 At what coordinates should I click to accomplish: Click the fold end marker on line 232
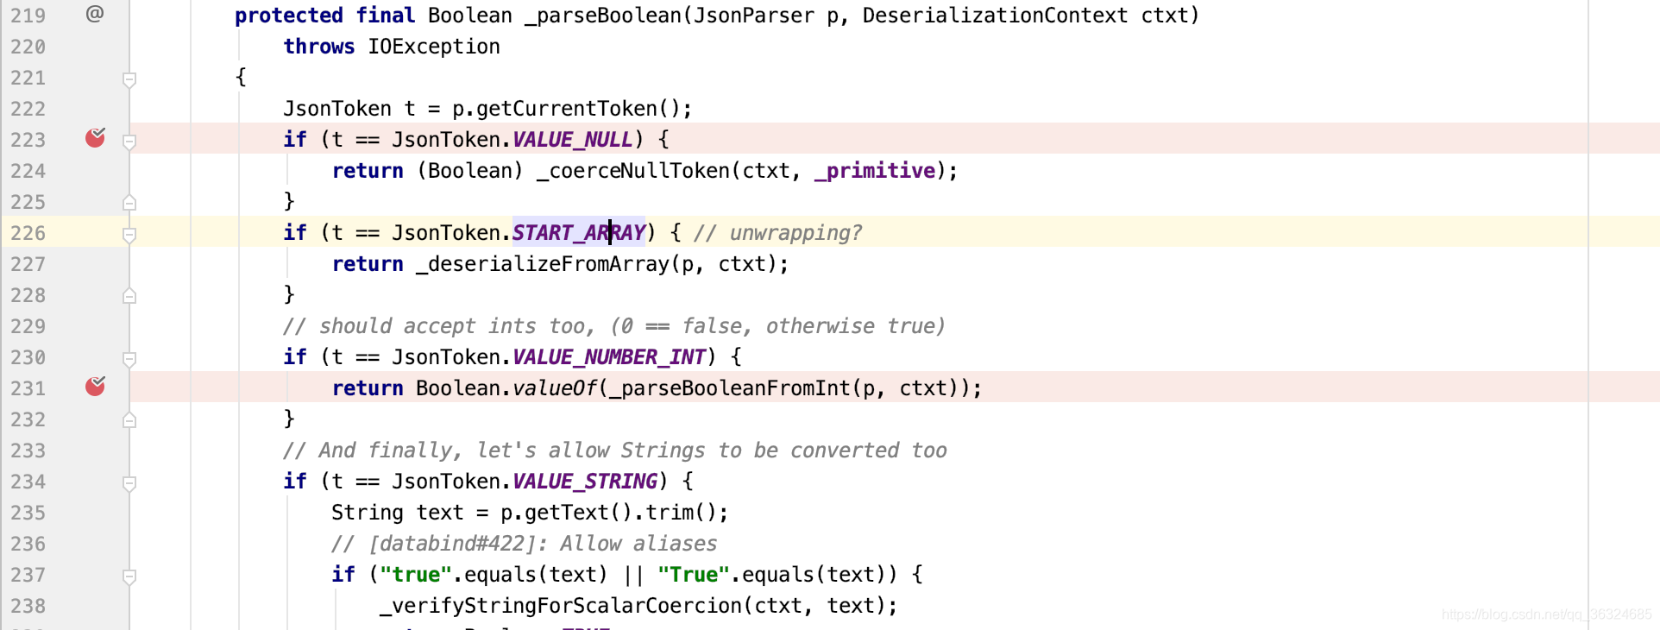129,420
